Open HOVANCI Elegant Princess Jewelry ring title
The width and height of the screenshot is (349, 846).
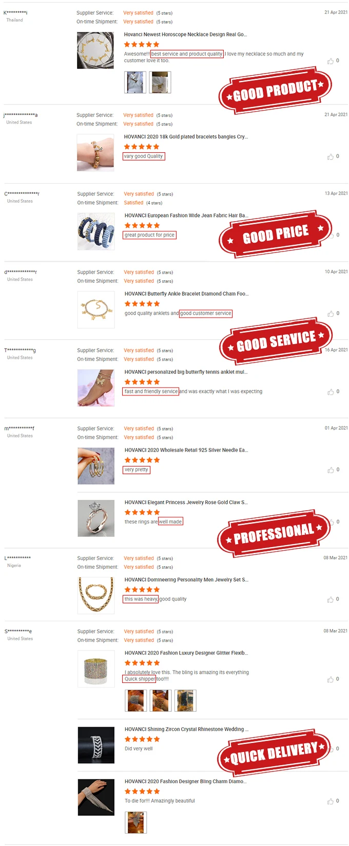(186, 502)
